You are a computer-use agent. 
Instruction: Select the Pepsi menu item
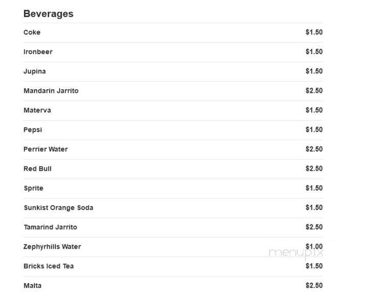point(33,130)
